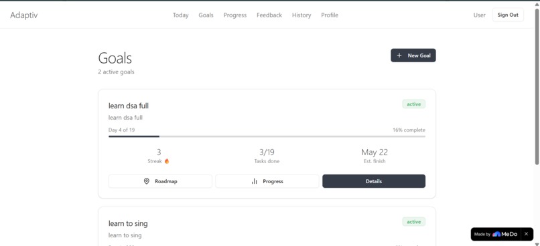Click the active badge on learn dsa full

tap(413, 104)
